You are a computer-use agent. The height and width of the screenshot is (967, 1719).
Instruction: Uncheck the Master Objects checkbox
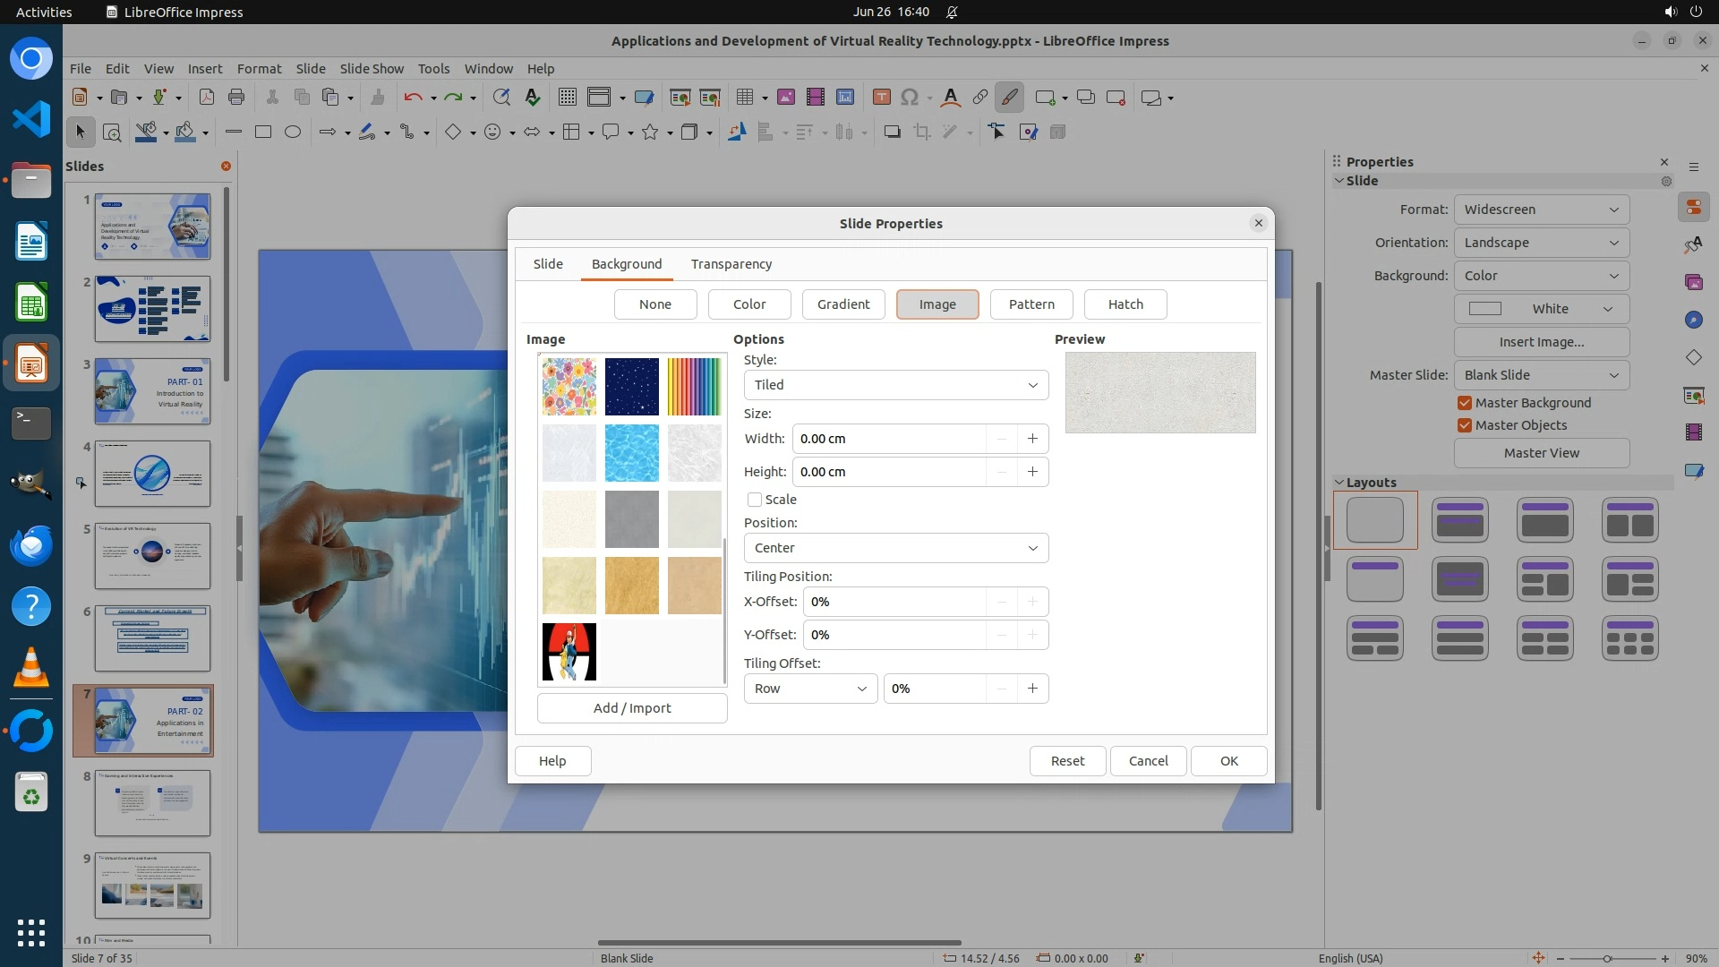coord(1465,425)
